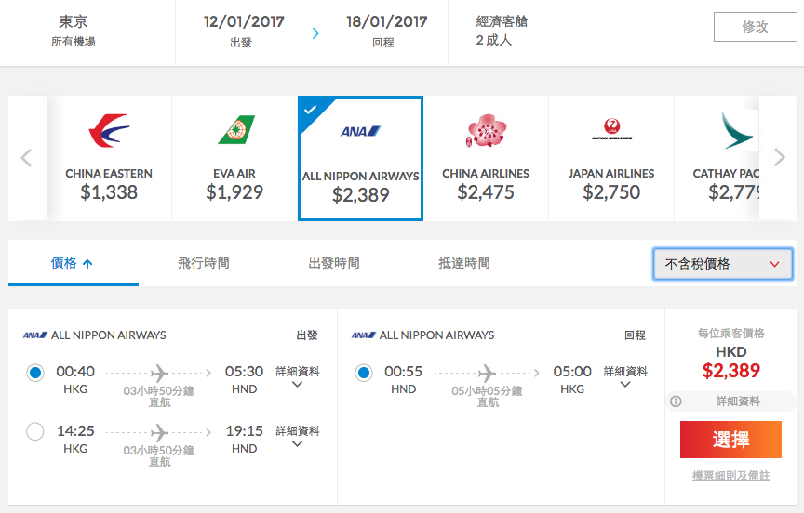Click the plane icon on 00:55 return row
Image resolution: width=804 pixels, height=513 pixels.
[x=487, y=373]
